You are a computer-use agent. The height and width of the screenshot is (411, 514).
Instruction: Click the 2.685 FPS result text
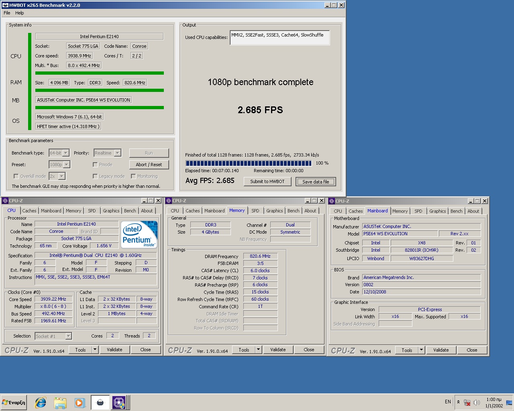pyautogui.click(x=260, y=110)
